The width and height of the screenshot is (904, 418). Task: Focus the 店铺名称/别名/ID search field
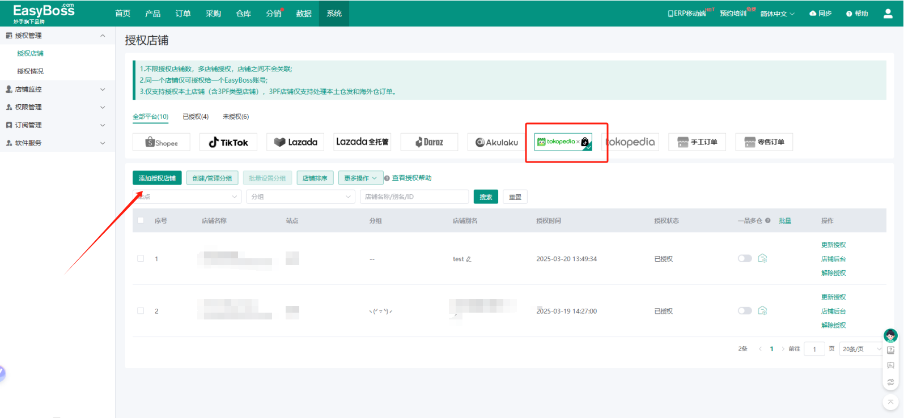coord(414,197)
